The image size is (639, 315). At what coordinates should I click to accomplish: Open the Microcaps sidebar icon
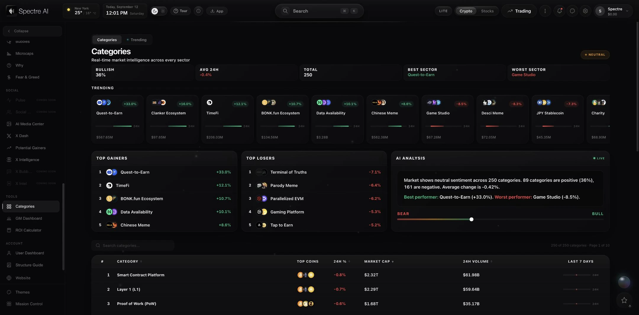(x=9, y=54)
